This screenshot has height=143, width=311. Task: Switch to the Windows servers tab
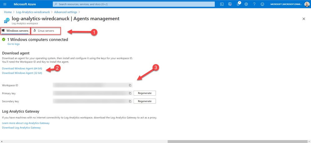16,31
